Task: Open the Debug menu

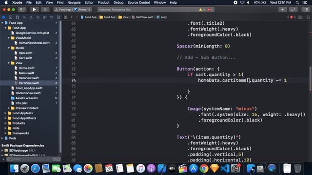Action: pyautogui.click(x=118, y=2)
